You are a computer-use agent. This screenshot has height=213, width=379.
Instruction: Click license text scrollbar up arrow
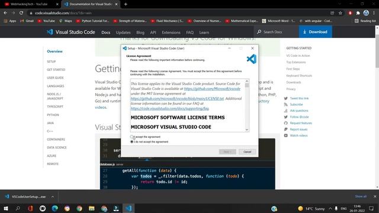pos(247,81)
